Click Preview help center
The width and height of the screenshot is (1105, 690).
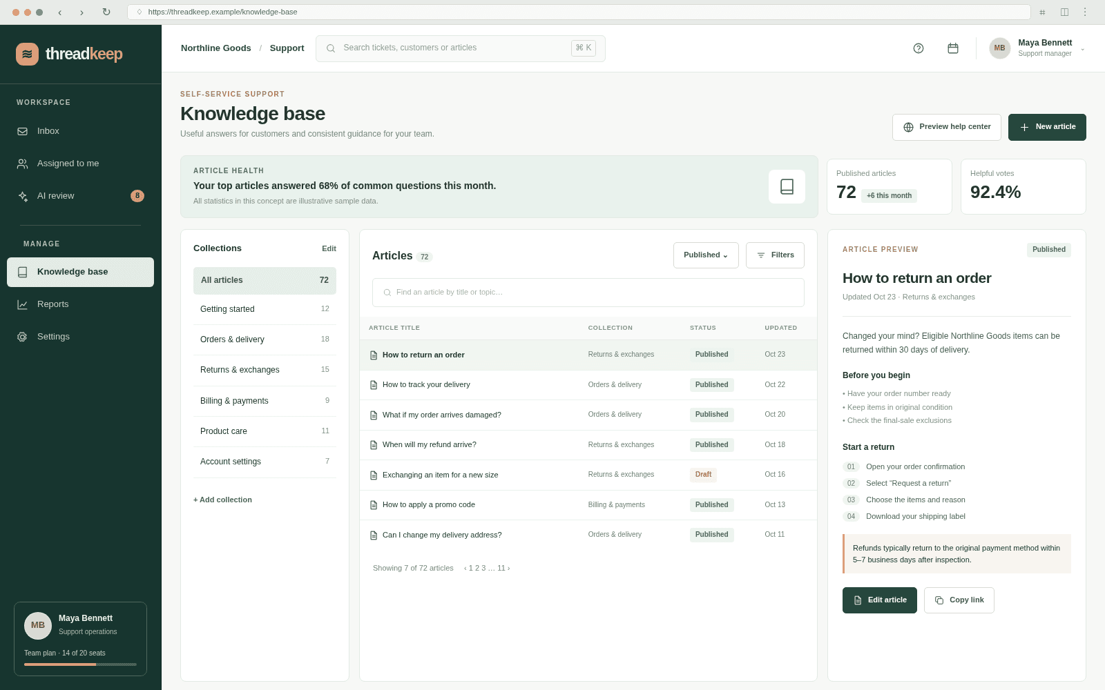coord(946,127)
